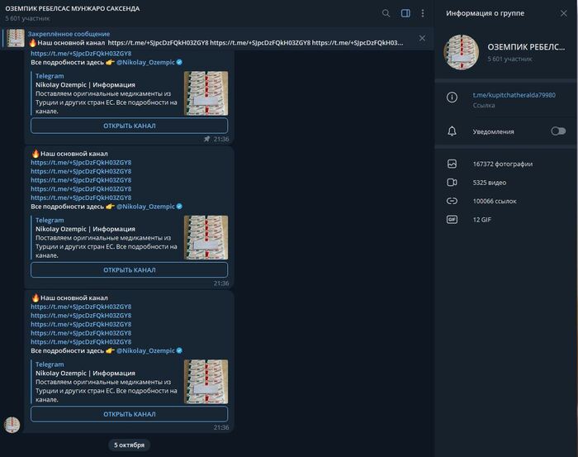
Task: Open @Nikolay_Ozempic mention in second message
Action: click(145, 207)
